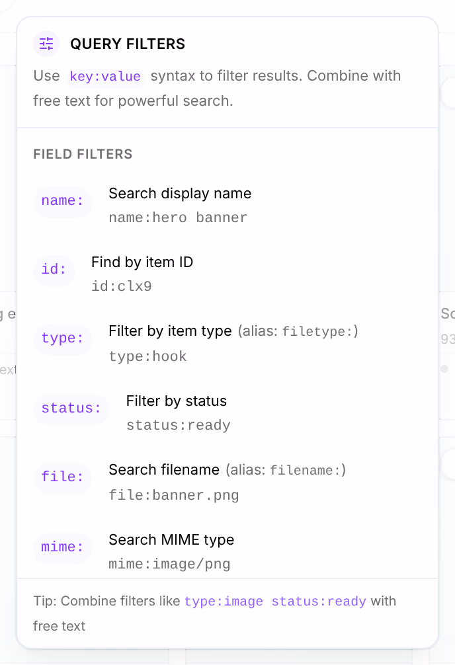Click the Search filename description
Image resolution: width=455 pixels, height=665 pixels.
click(x=164, y=470)
